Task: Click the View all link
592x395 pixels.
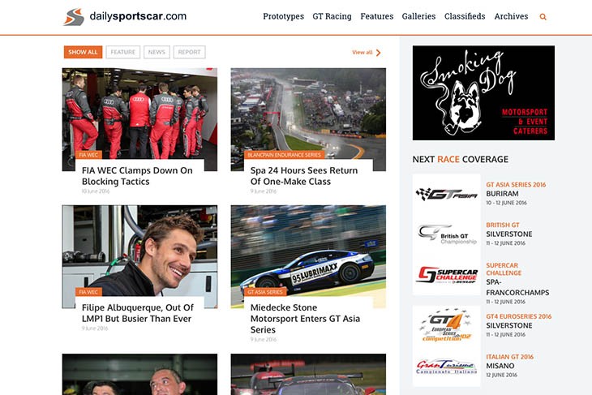Action: pos(362,53)
